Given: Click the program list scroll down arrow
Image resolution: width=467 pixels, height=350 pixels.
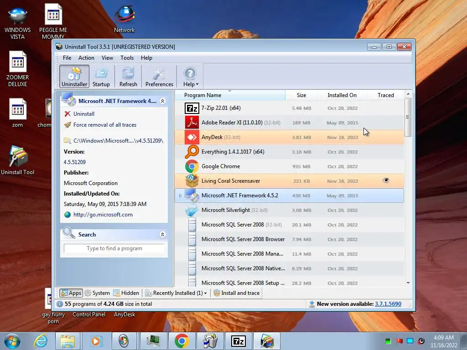Looking at the screenshot, I should pyautogui.click(x=408, y=283).
